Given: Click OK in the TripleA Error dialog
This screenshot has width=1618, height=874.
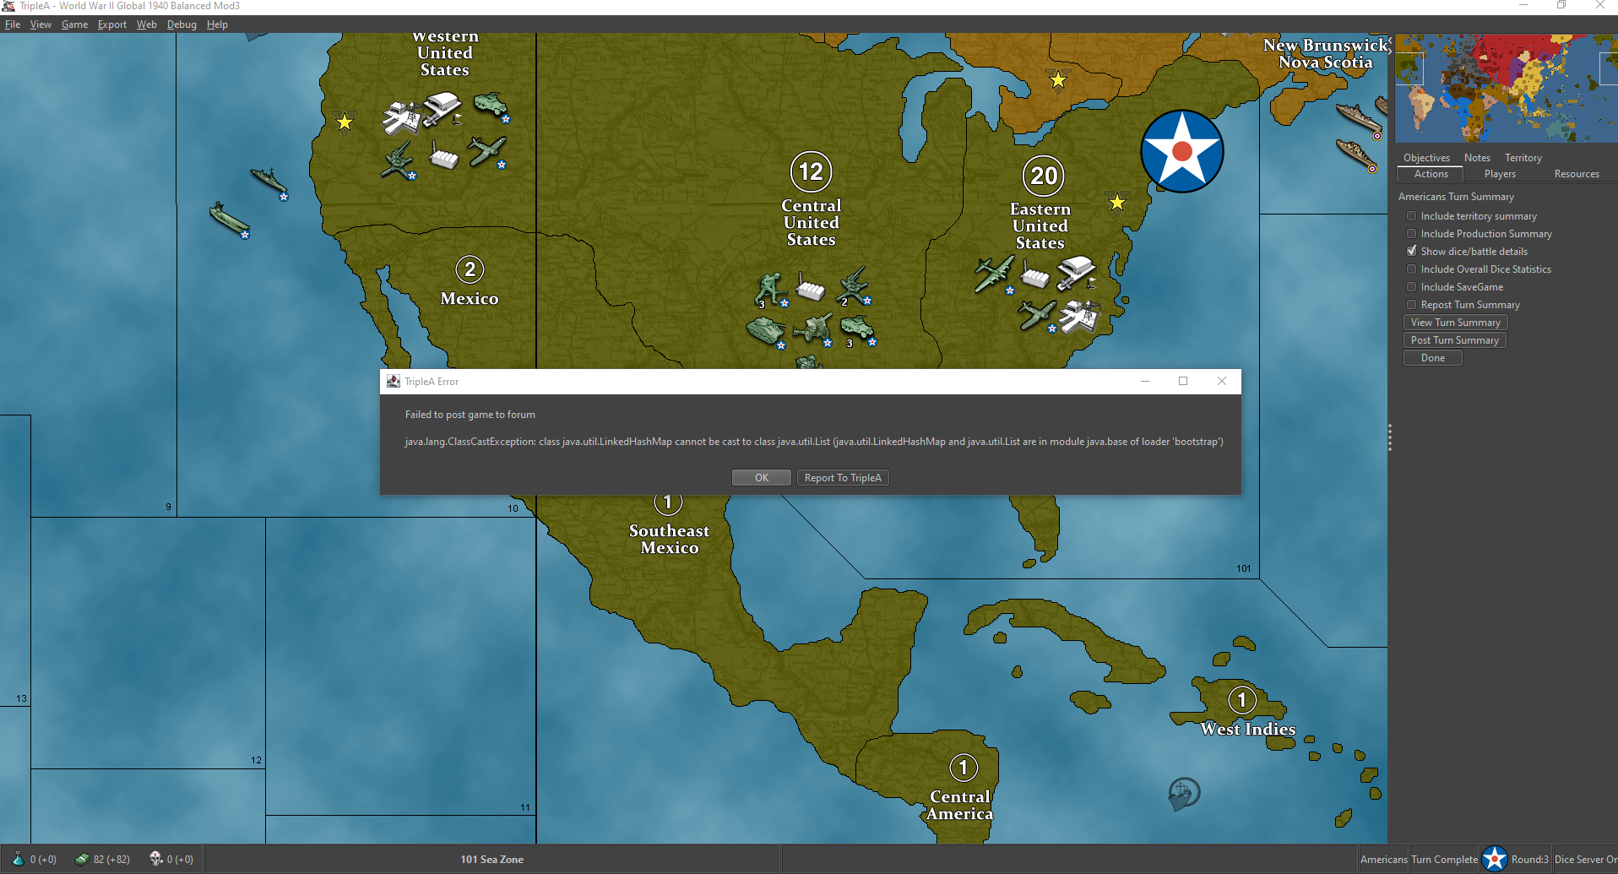Looking at the screenshot, I should coord(761,478).
